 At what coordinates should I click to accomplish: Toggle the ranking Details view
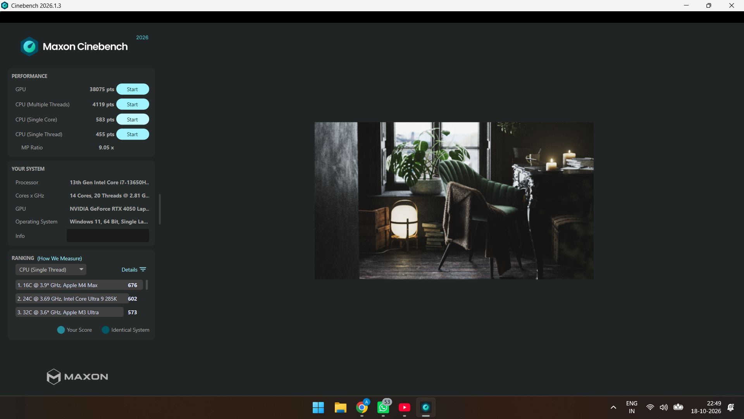point(134,270)
